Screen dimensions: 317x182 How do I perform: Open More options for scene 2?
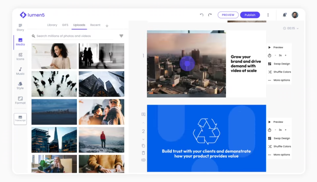pyautogui.click(x=279, y=155)
